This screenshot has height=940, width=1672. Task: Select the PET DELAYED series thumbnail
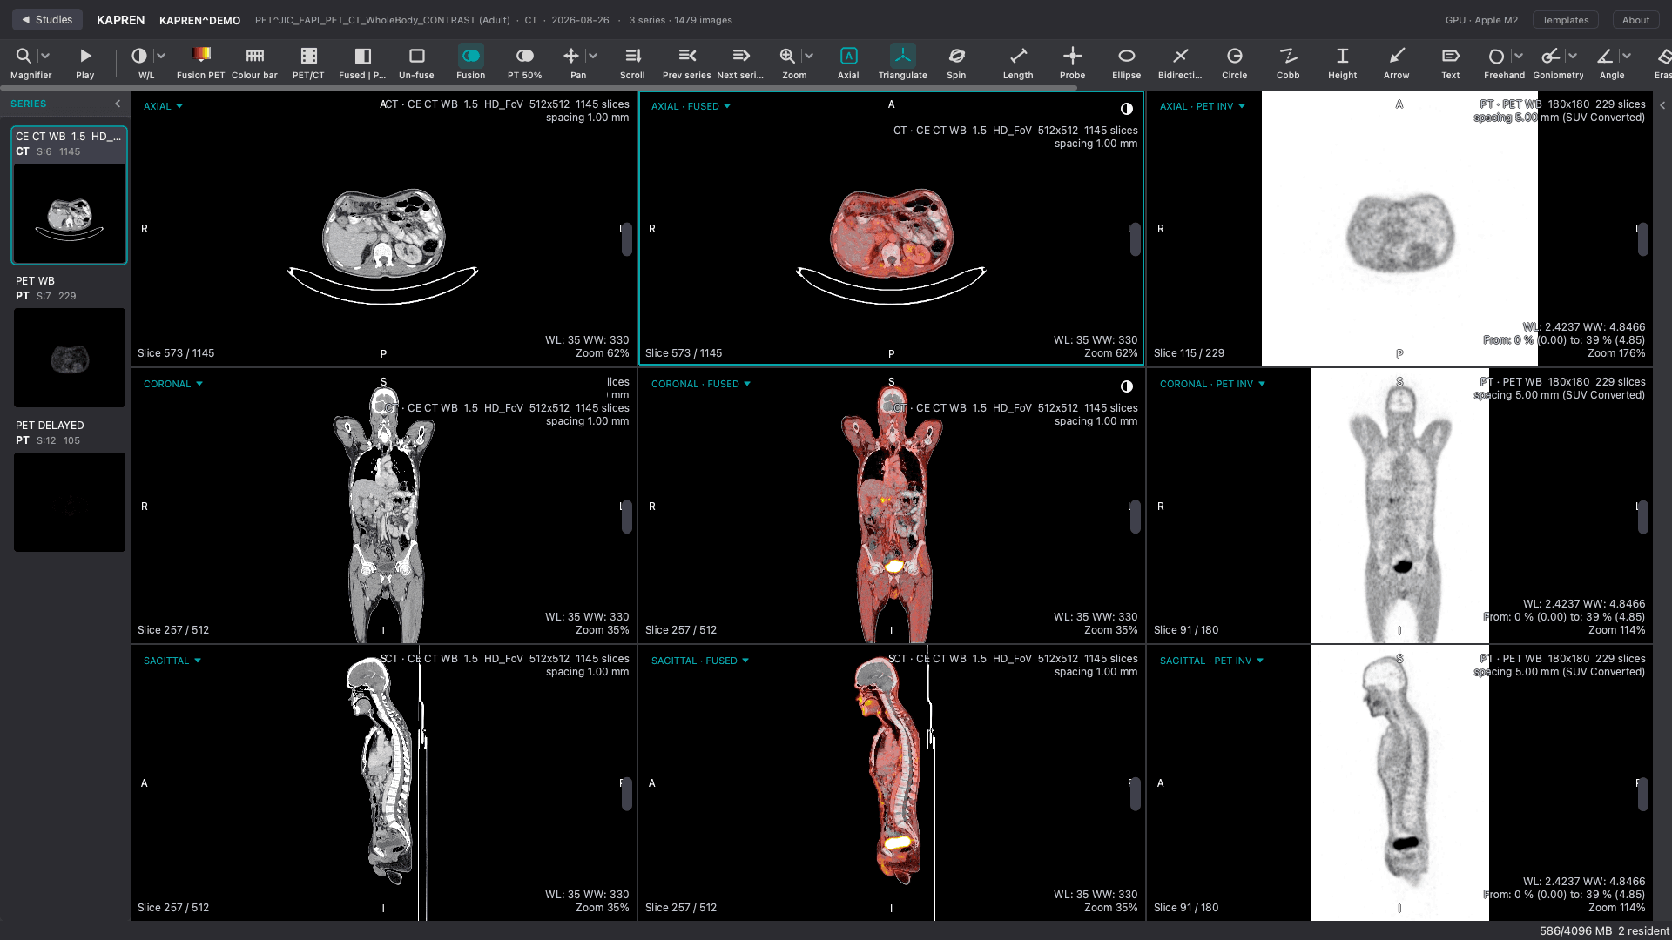point(70,501)
